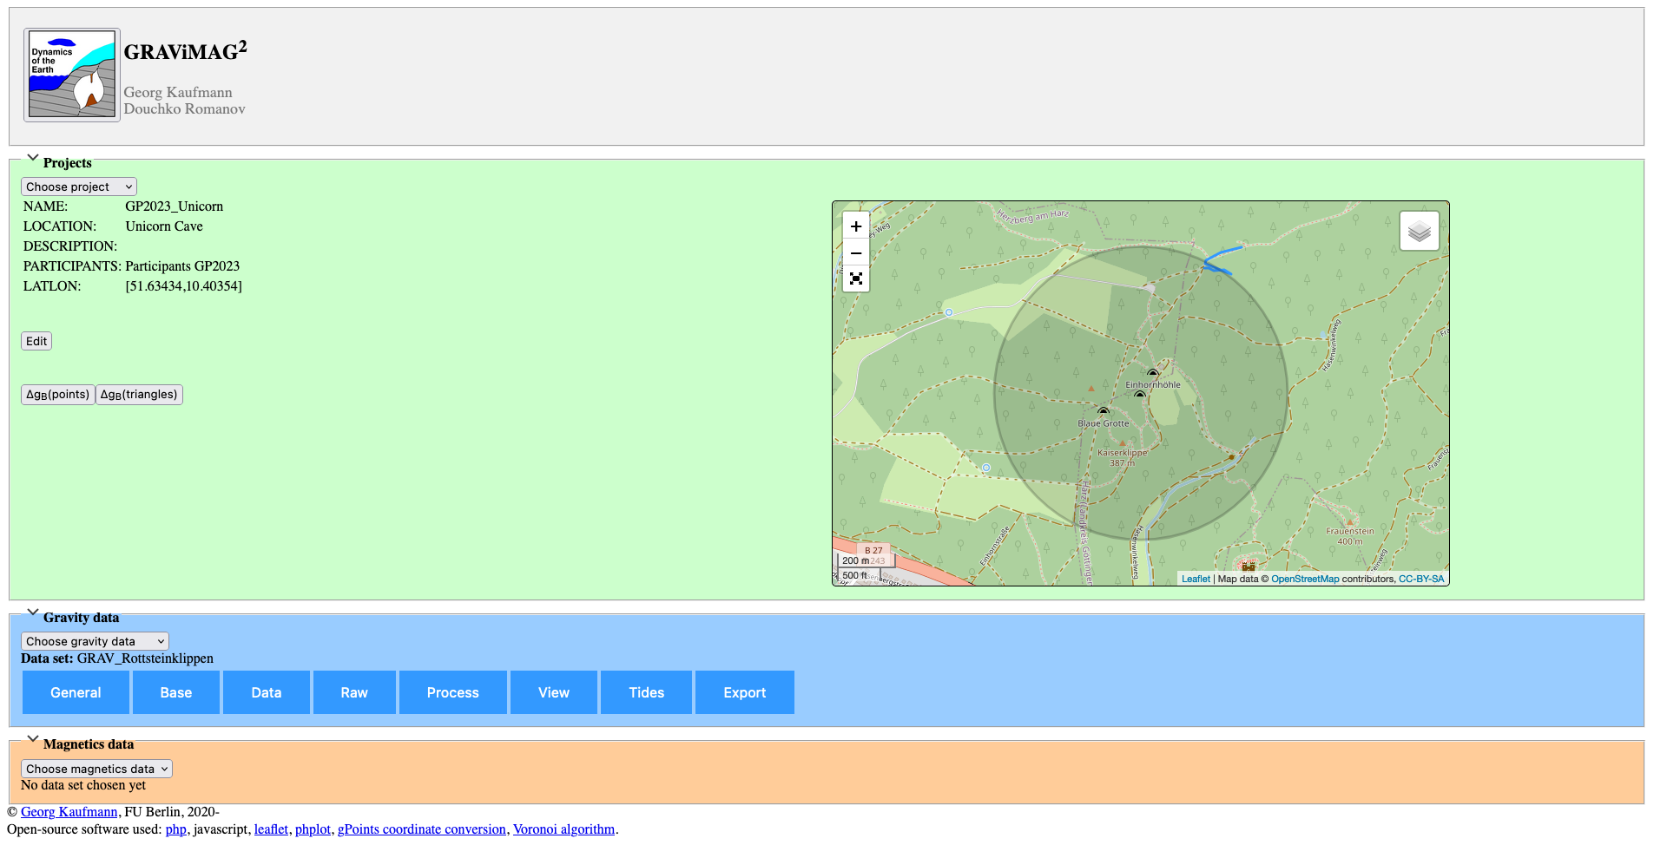Click the Dynamics of the Earth logo
Screen dimensions: 1654x845
[72, 75]
